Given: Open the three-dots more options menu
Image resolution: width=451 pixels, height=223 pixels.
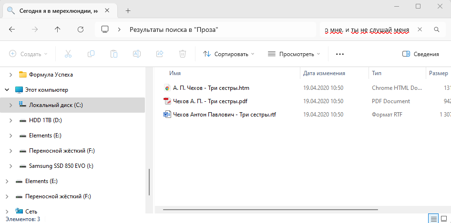Looking at the screenshot, I should (340, 54).
